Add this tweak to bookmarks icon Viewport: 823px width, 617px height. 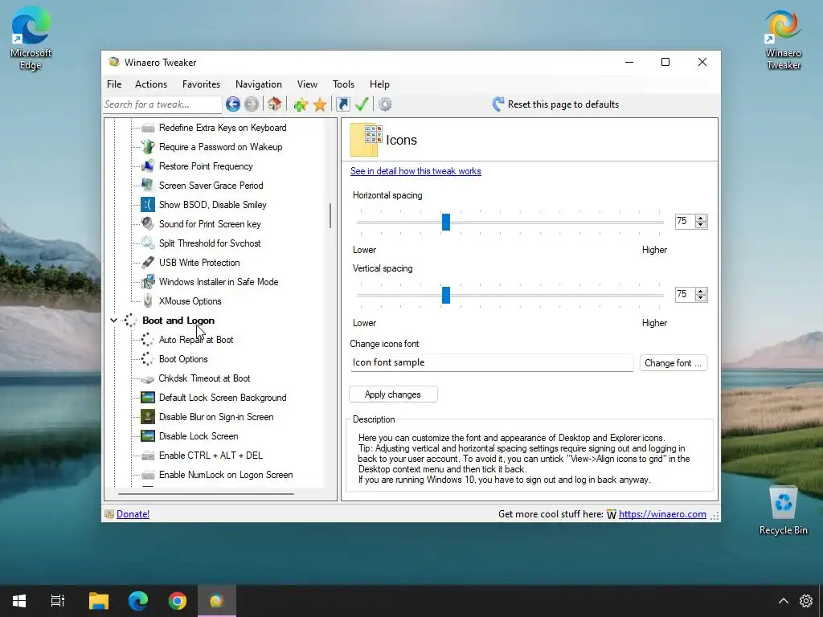(x=301, y=104)
